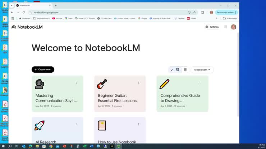Open the Home - OCLC Support bookmark
Image resolution: width=266 pixels, height=149 pixels.
coord(85,18)
